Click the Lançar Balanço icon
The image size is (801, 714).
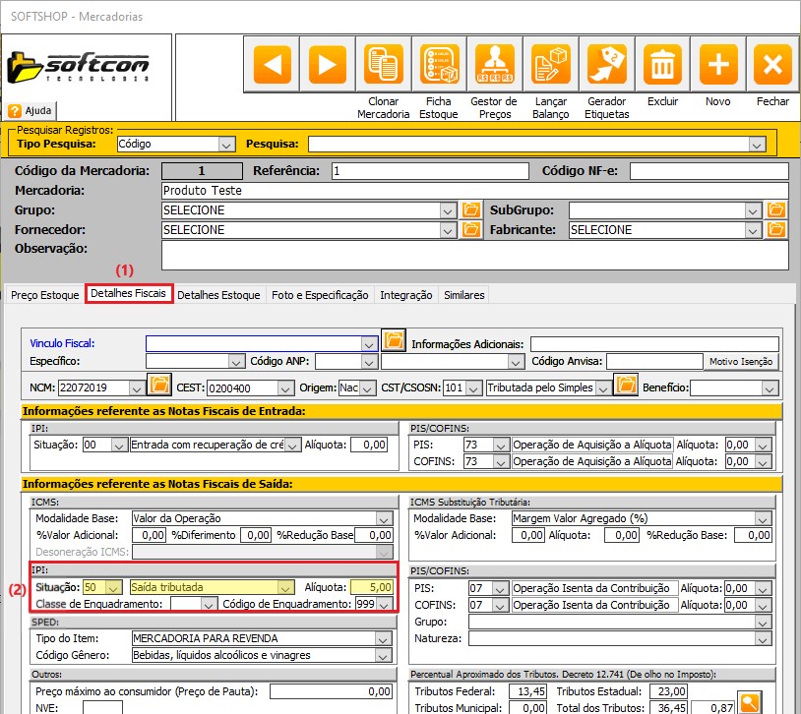(550, 65)
